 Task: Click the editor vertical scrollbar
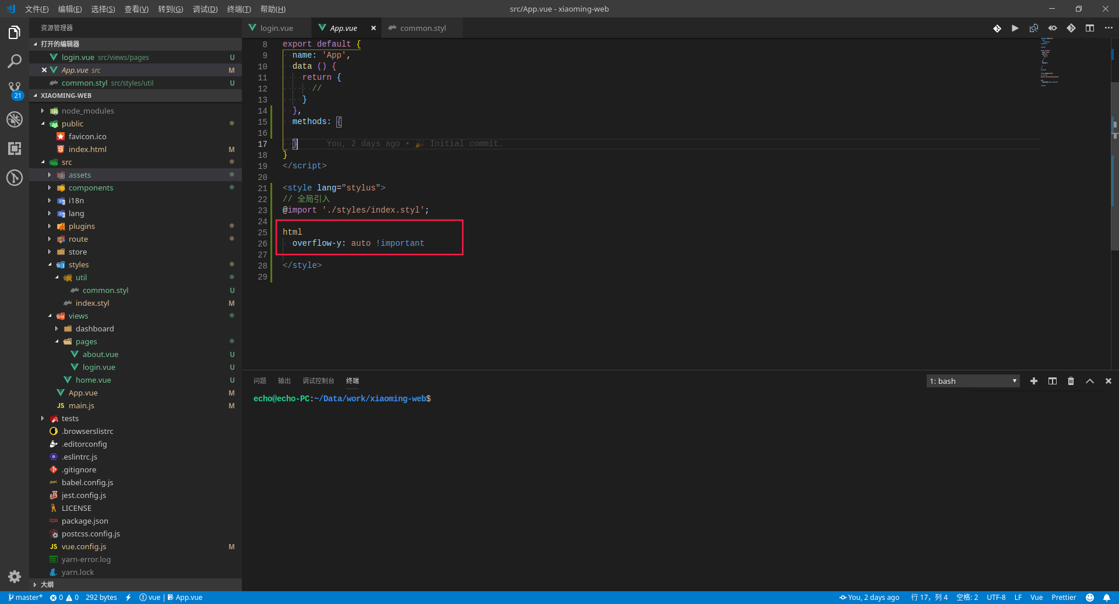click(1115, 166)
